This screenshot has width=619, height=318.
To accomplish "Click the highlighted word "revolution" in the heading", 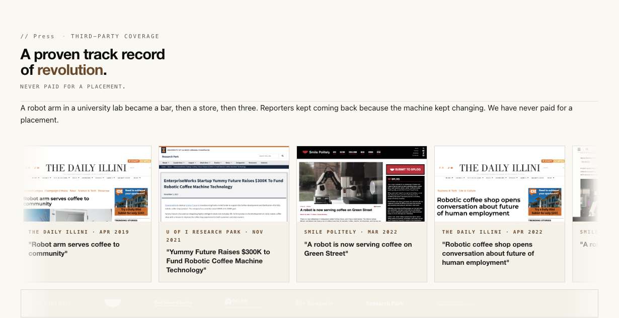I will 70,69.
